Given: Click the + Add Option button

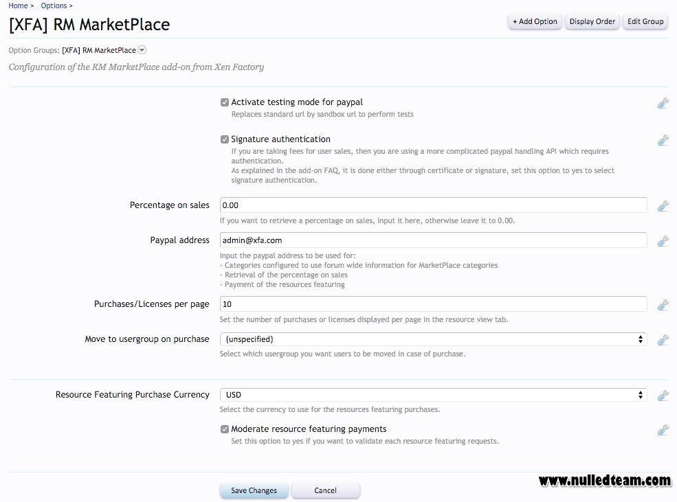Looking at the screenshot, I should pos(535,21).
